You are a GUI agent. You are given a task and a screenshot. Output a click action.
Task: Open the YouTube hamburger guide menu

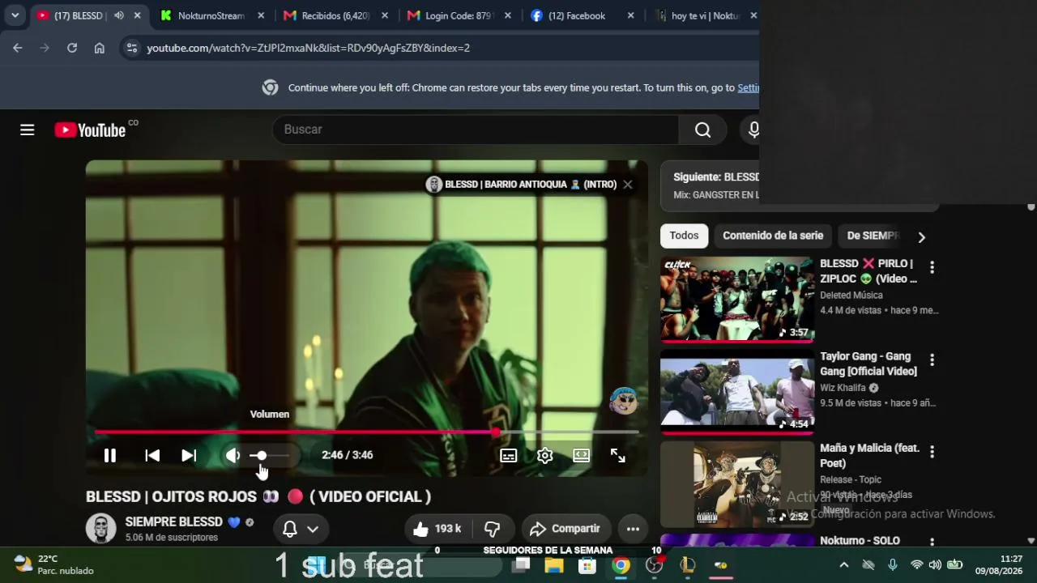[28, 130]
